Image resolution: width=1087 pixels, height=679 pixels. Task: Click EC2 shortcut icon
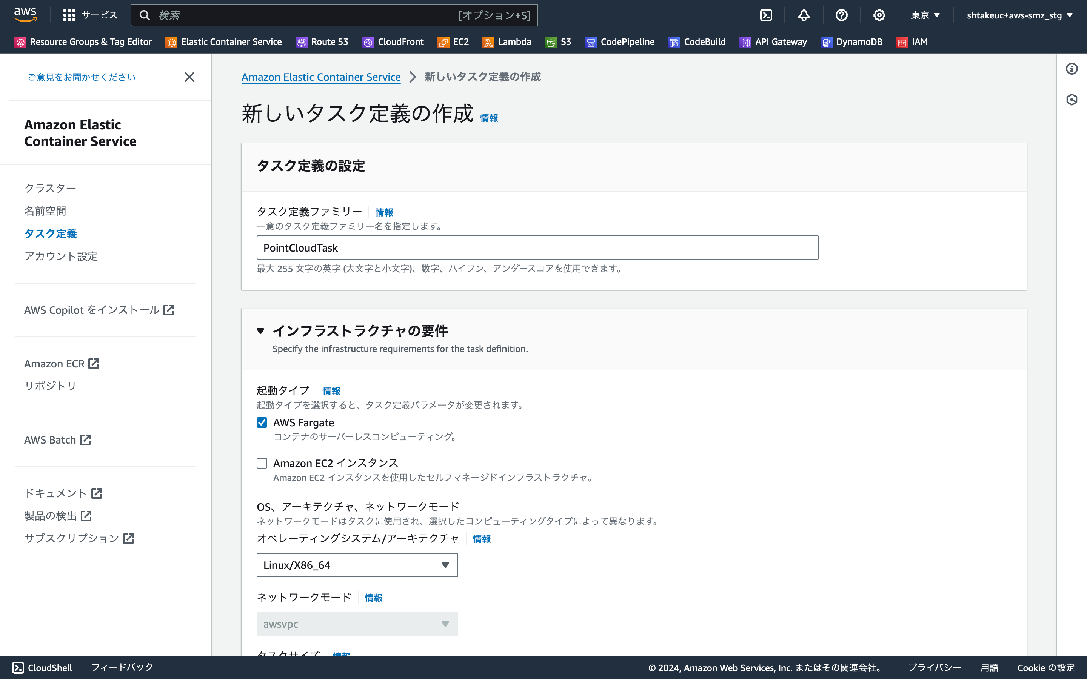443,42
